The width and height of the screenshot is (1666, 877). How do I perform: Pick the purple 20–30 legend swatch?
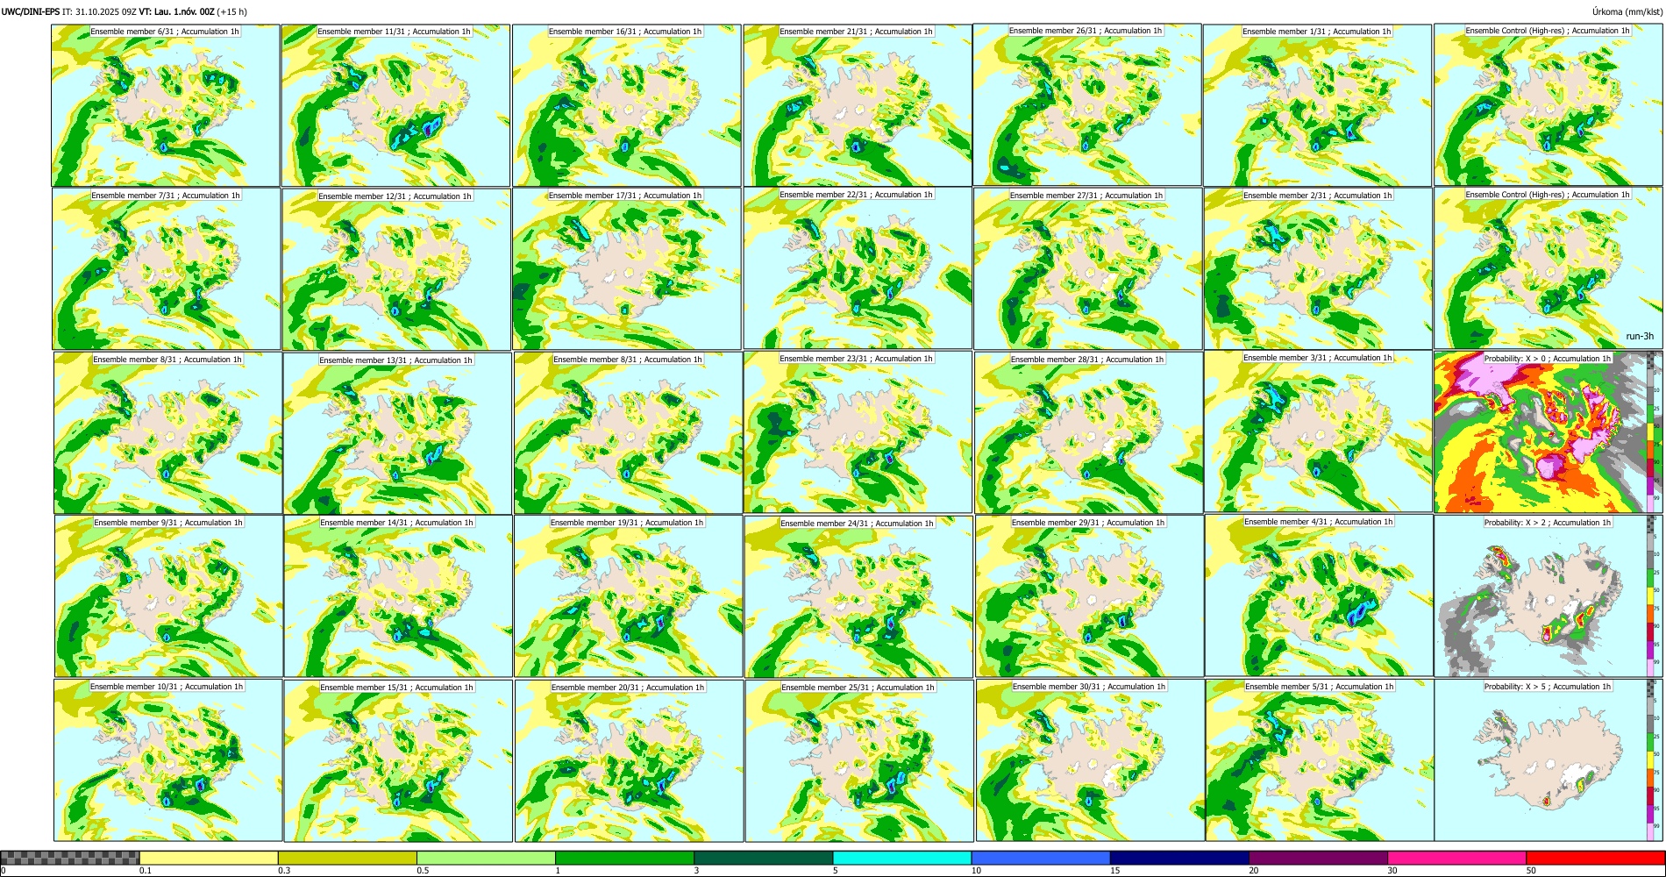click(1318, 858)
